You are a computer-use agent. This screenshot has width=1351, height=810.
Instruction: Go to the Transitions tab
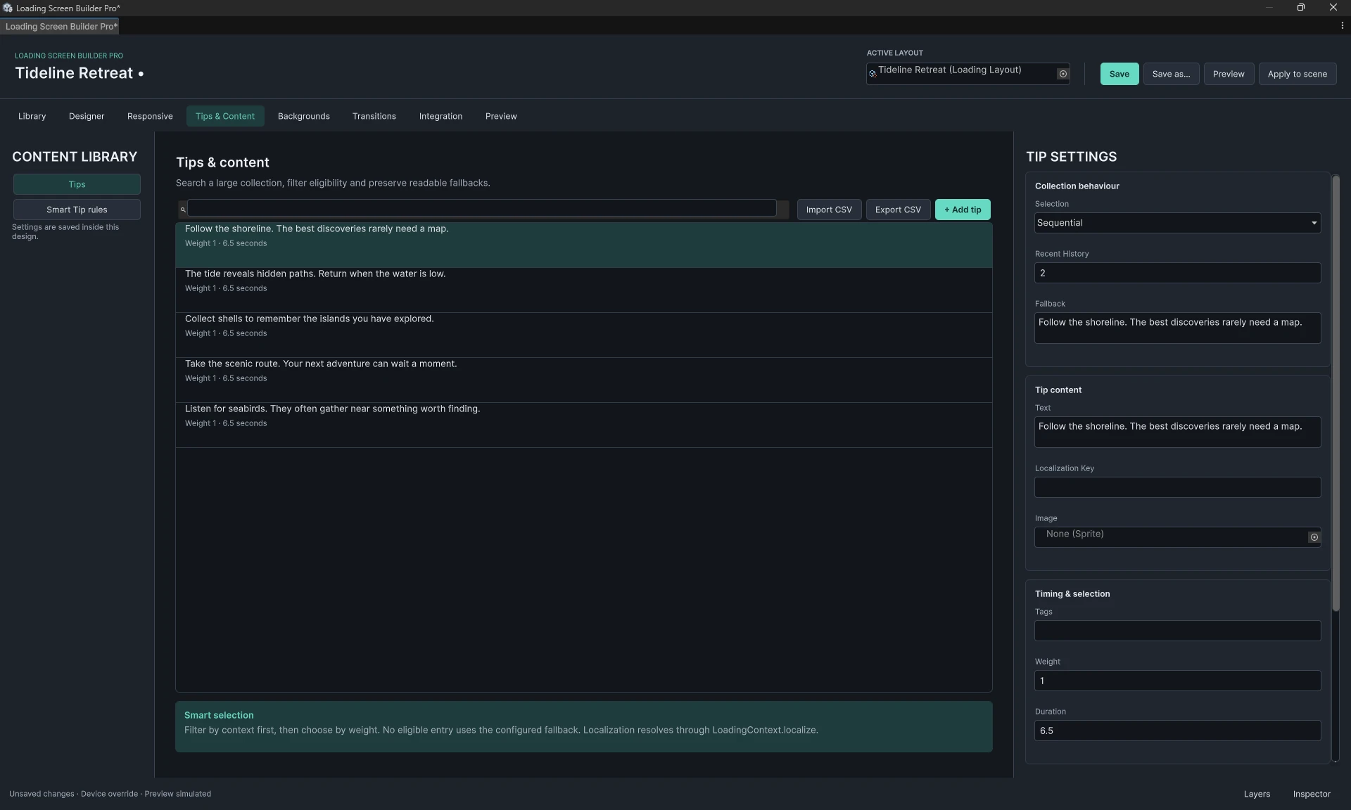click(x=374, y=116)
